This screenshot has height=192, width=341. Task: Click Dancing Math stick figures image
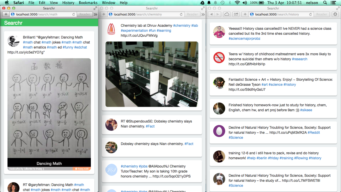(x=49, y=114)
